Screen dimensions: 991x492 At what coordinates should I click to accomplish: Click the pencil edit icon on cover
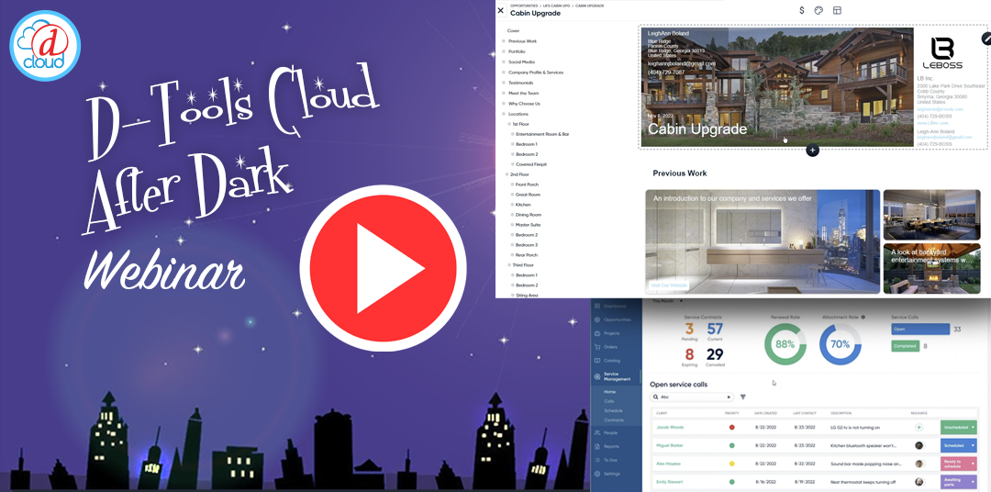coord(986,39)
